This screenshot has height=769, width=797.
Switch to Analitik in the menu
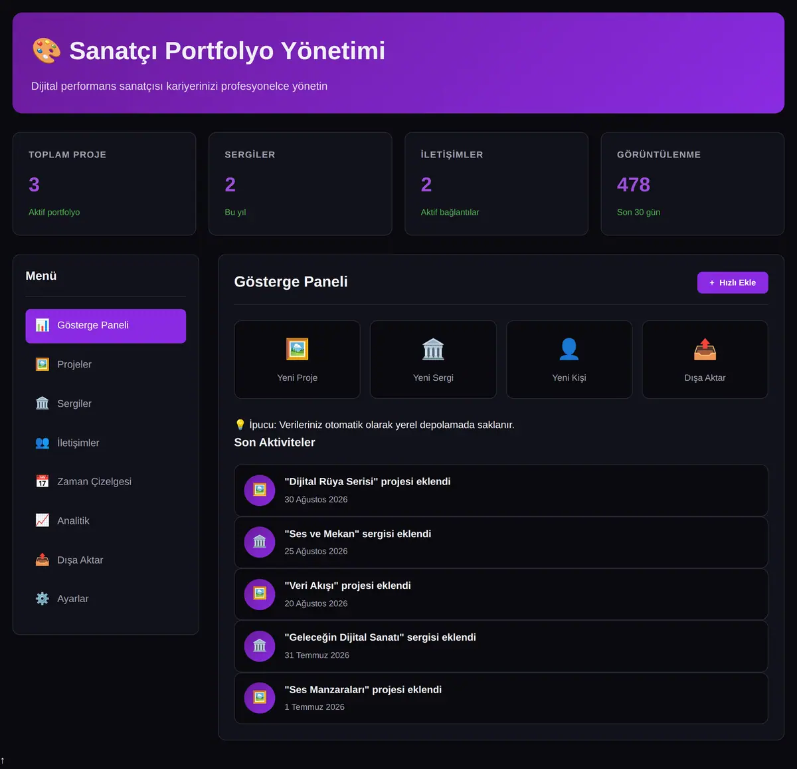(x=106, y=520)
